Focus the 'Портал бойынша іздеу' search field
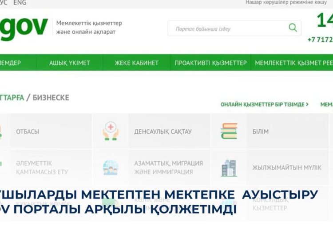This screenshot has height=238, width=333. point(234,28)
